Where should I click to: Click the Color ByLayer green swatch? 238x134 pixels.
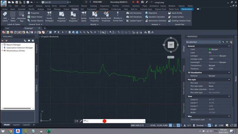(x=210, y=50)
